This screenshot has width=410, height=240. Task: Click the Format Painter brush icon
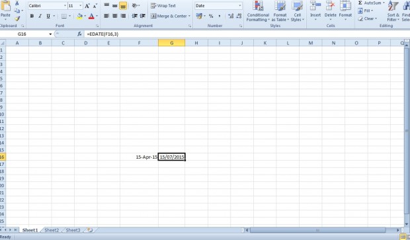17,19
